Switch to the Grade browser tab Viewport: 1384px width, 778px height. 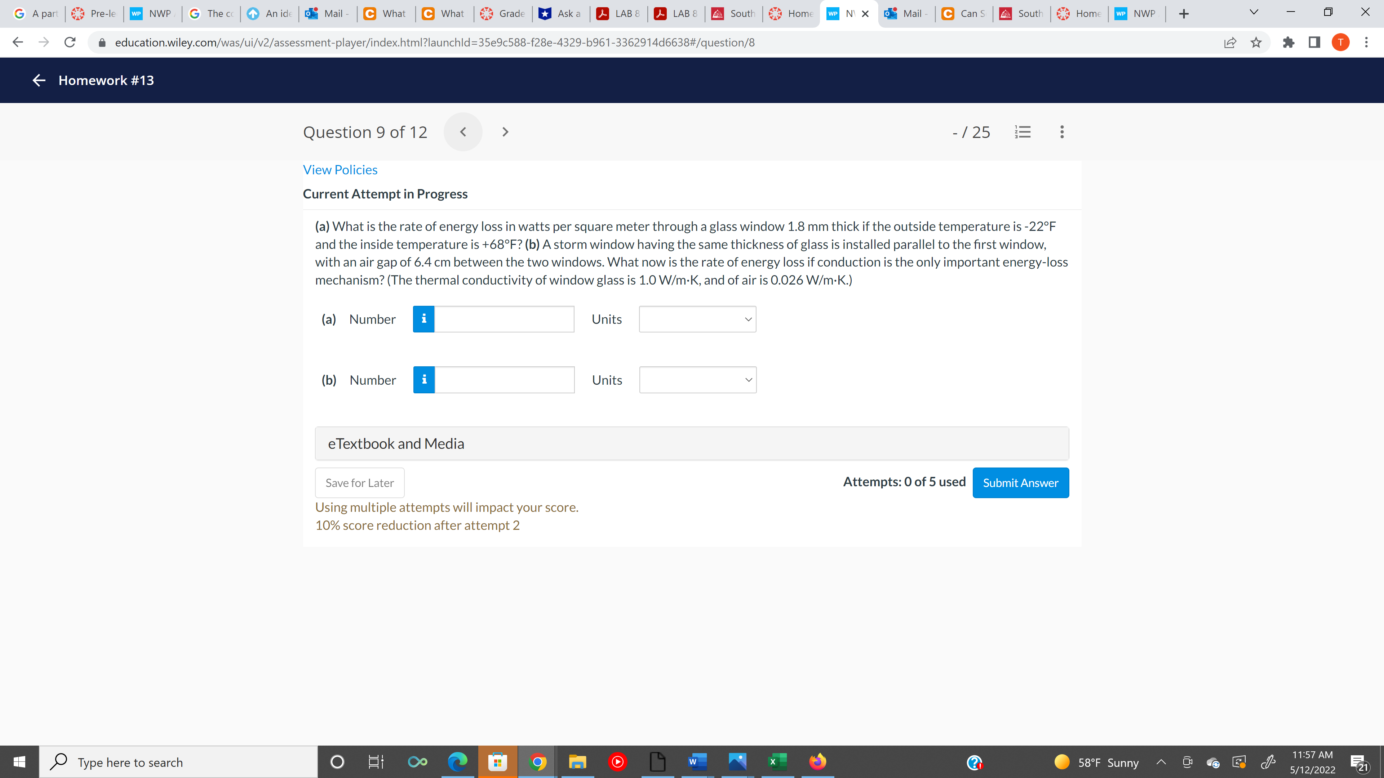[x=503, y=13]
